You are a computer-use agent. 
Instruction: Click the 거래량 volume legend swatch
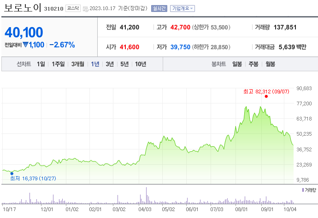pyautogui.click(x=303, y=190)
